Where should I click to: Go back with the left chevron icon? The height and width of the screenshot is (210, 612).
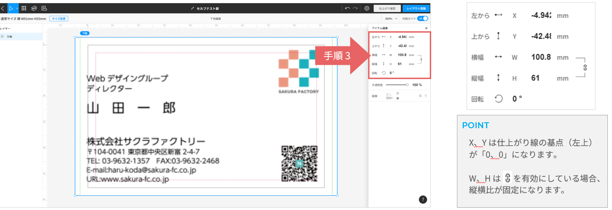tap(3, 8)
